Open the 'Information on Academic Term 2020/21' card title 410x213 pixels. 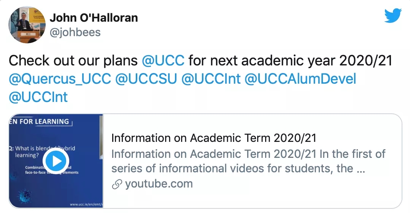point(214,138)
